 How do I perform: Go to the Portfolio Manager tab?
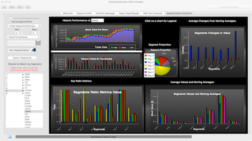point(105,13)
